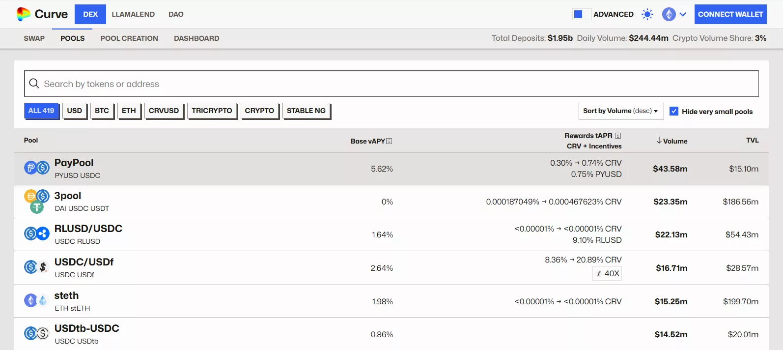Filter pools by STABLE NG

(x=306, y=111)
